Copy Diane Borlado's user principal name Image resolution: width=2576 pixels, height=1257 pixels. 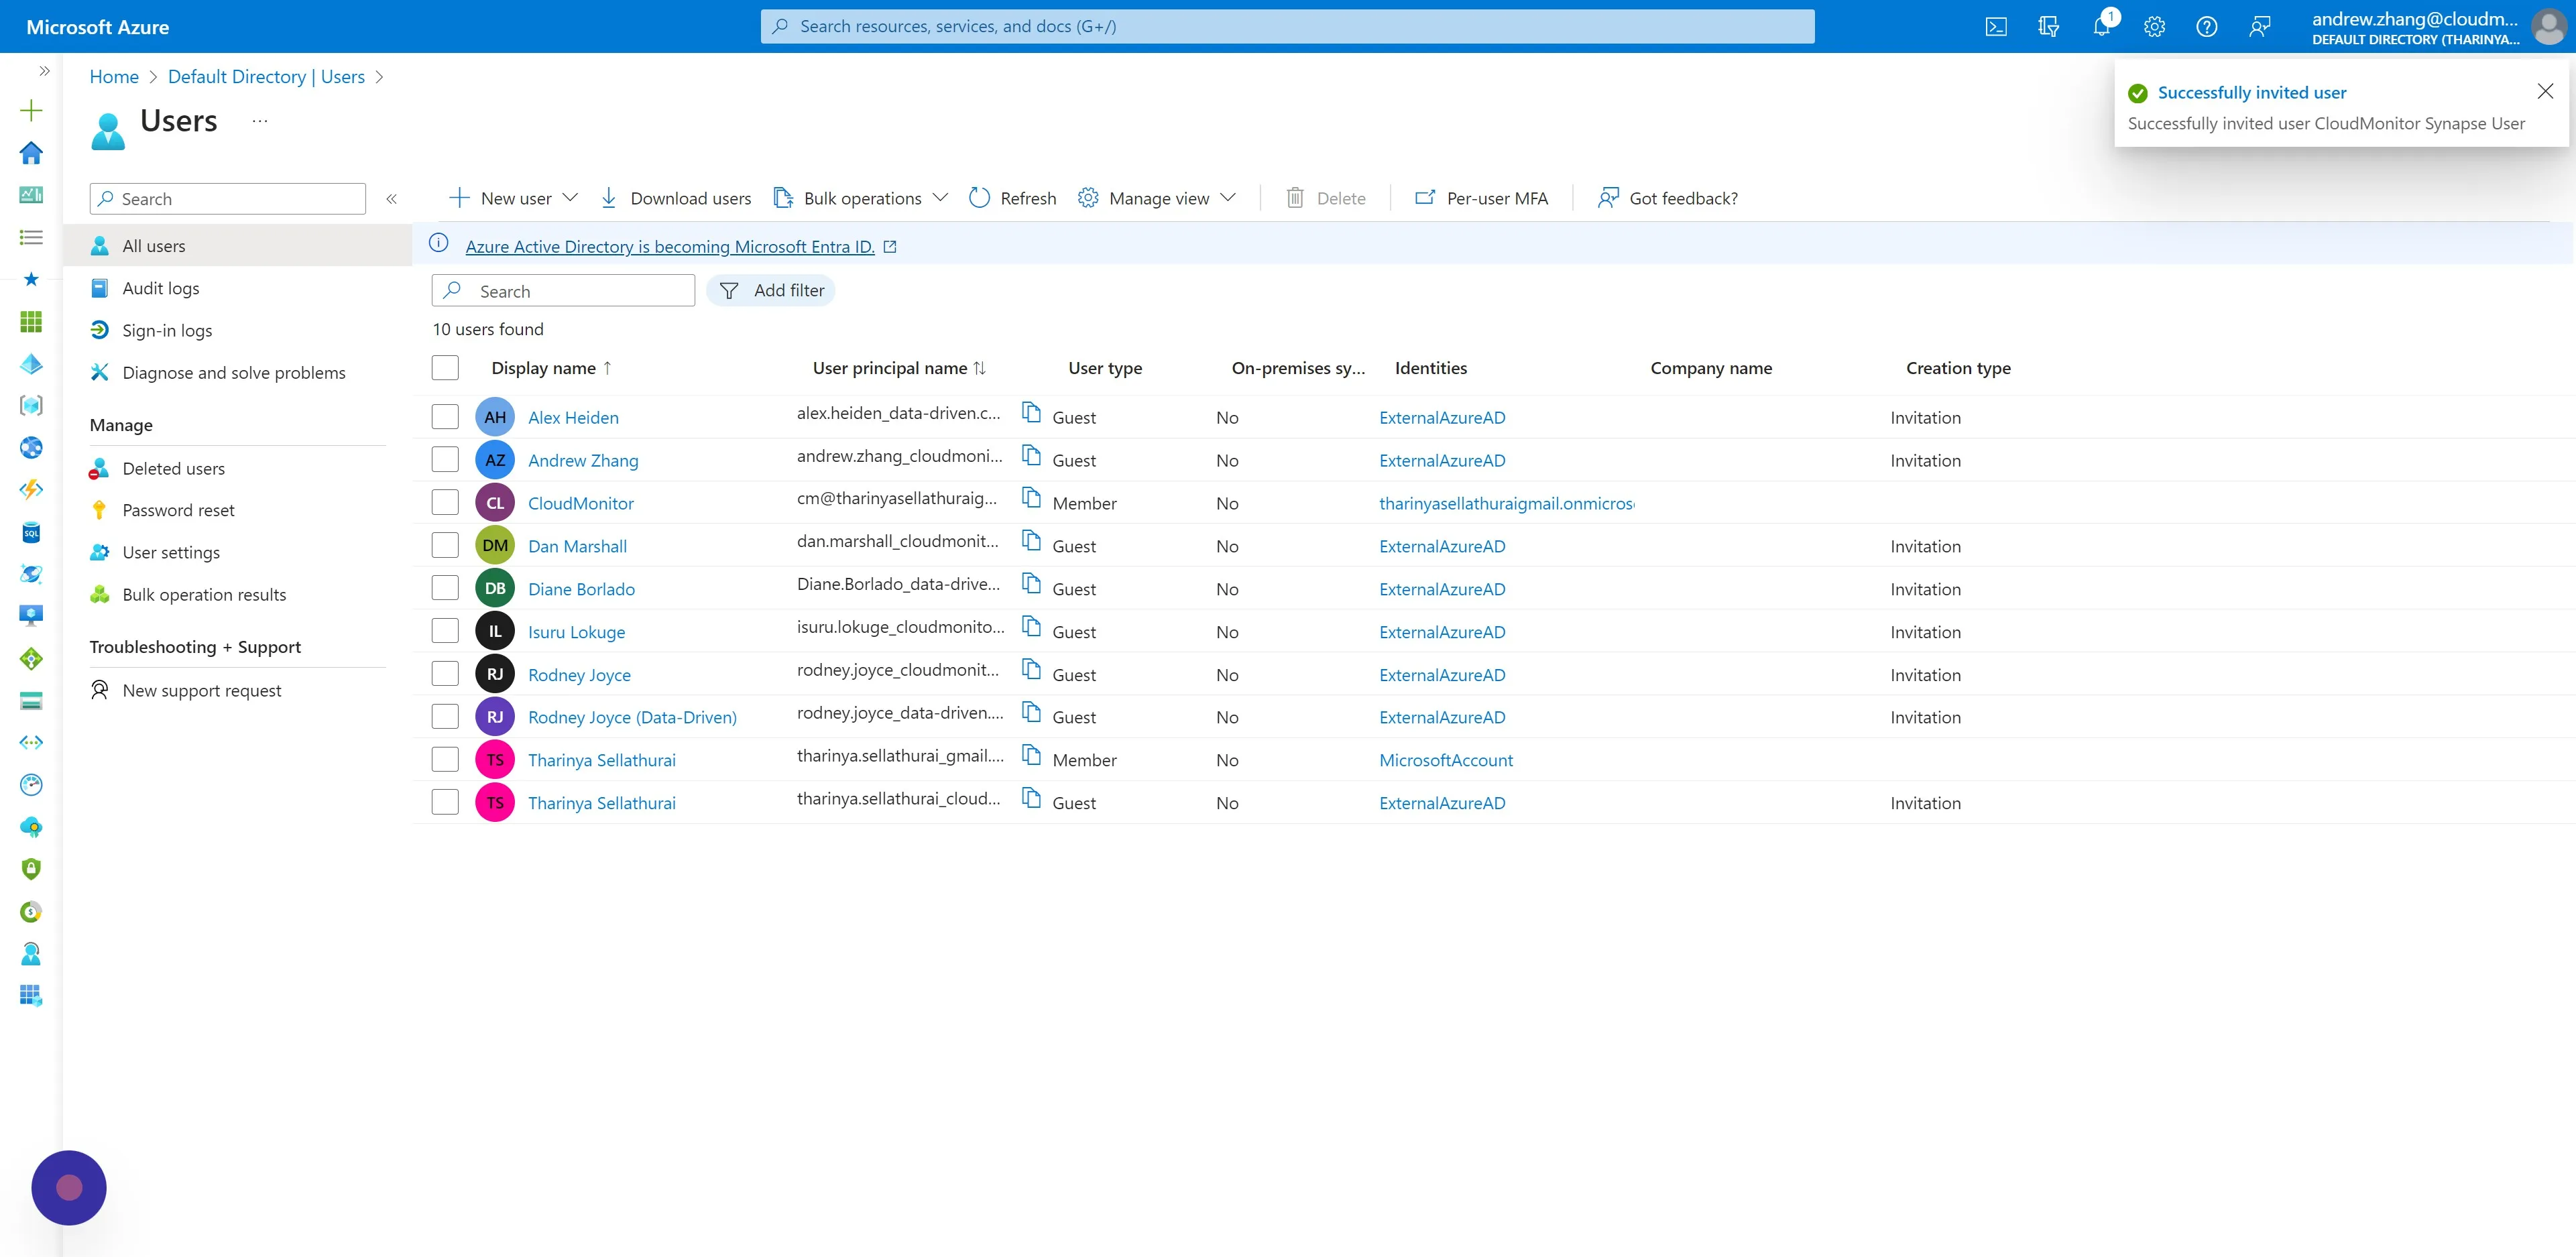1031,584
